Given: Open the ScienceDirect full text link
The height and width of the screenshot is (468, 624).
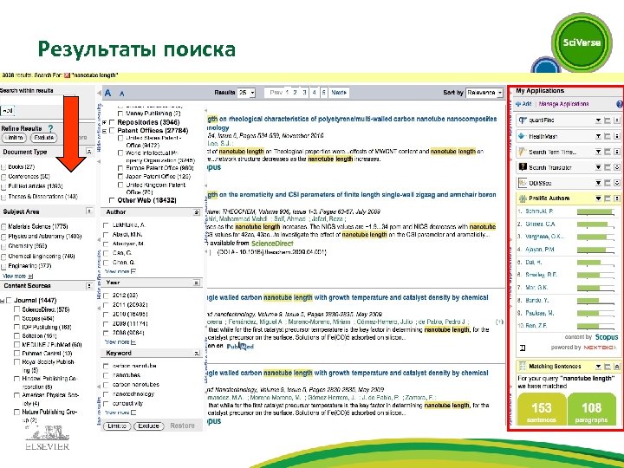Looking at the screenshot, I should click(272, 244).
